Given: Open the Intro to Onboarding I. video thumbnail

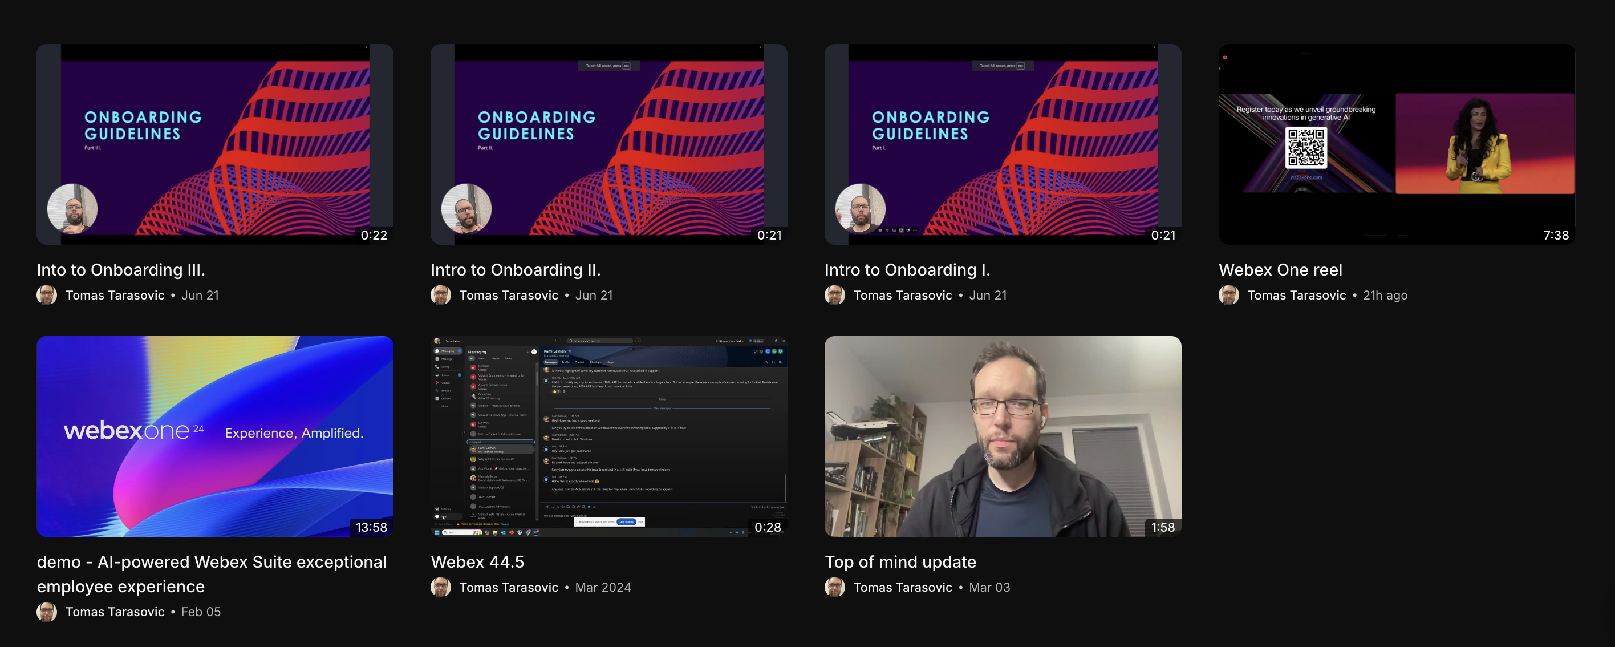Looking at the screenshot, I should tap(1003, 144).
